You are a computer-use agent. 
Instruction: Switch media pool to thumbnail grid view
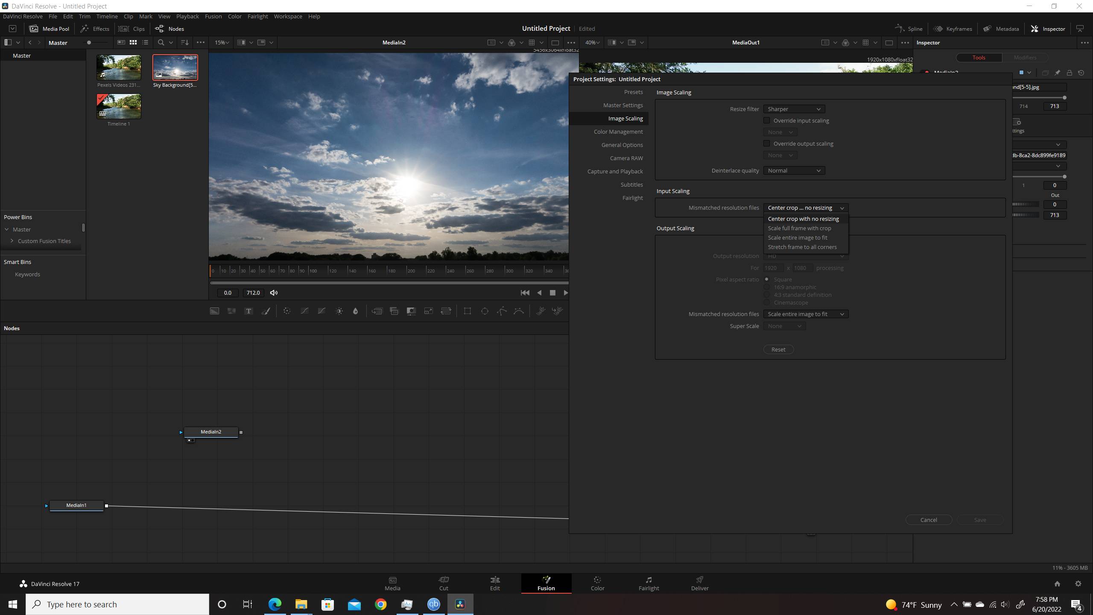pos(133,42)
